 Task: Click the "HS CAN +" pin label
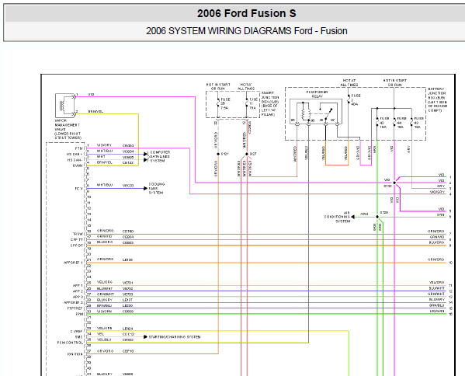pyautogui.click(x=75, y=155)
